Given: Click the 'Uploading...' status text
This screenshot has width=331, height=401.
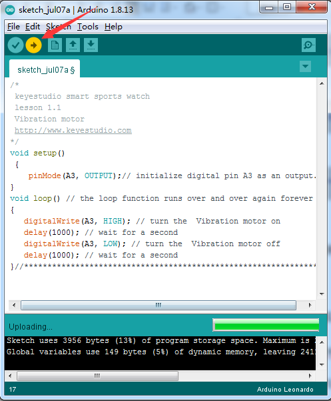Looking at the screenshot, I should [31, 327].
